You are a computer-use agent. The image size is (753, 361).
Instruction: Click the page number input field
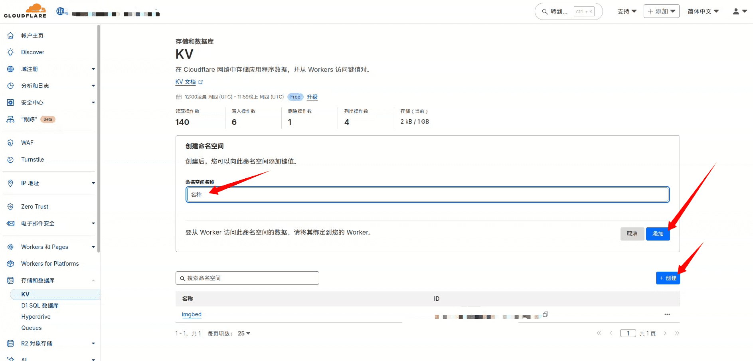click(x=628, y=333)
